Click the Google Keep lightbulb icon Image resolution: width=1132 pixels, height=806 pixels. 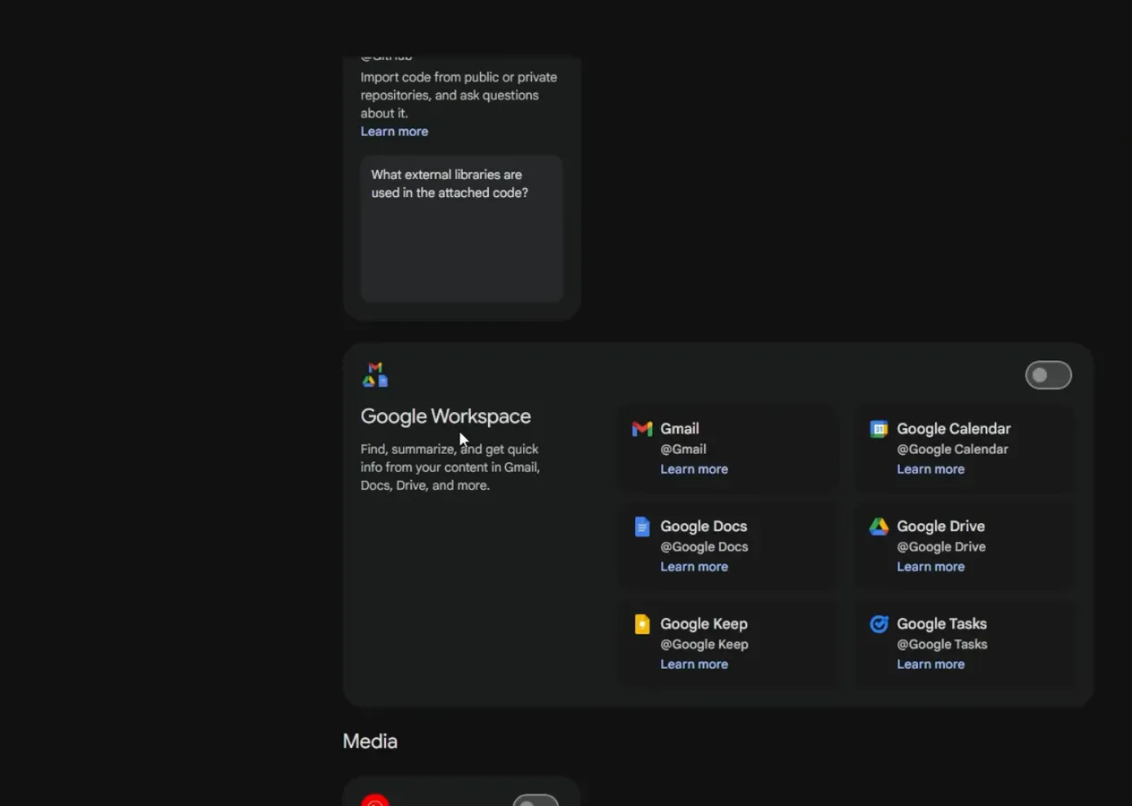tap(642, 624)
